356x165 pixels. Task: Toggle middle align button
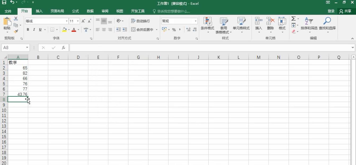tap(104, 21)
